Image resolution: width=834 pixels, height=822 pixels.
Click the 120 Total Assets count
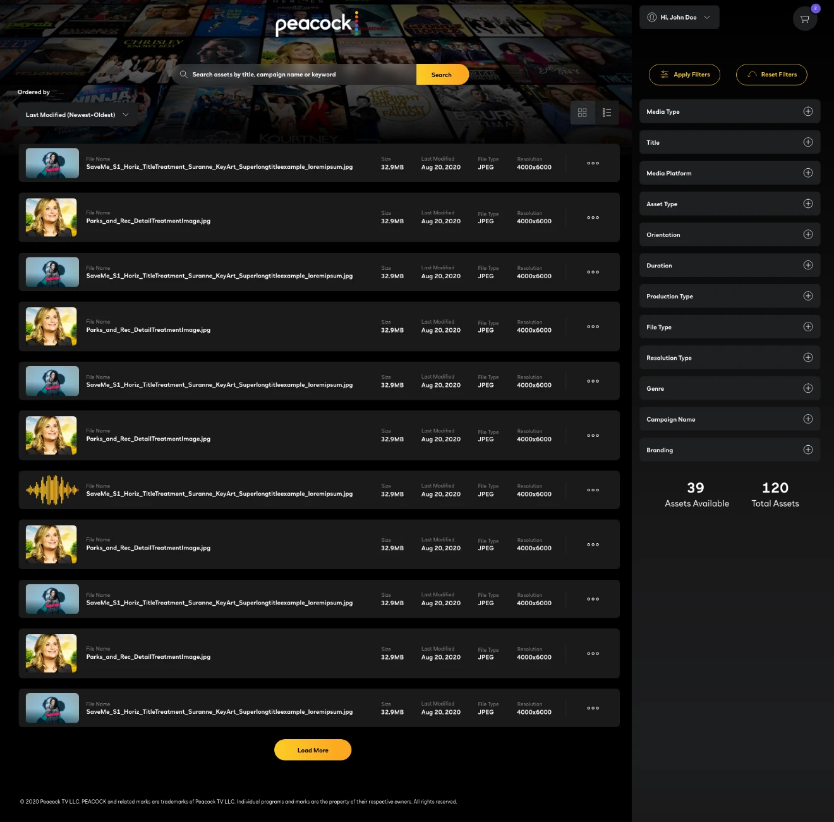click(775, 495)
